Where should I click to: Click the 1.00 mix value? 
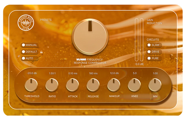click(x=155, y=73)
